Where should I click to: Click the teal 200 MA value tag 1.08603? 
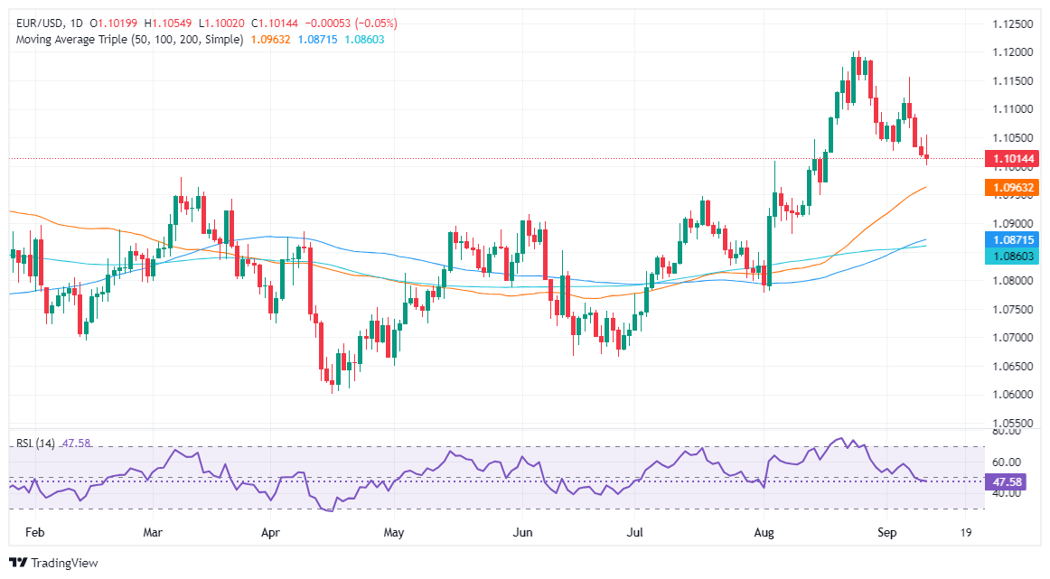[1012, 257]
